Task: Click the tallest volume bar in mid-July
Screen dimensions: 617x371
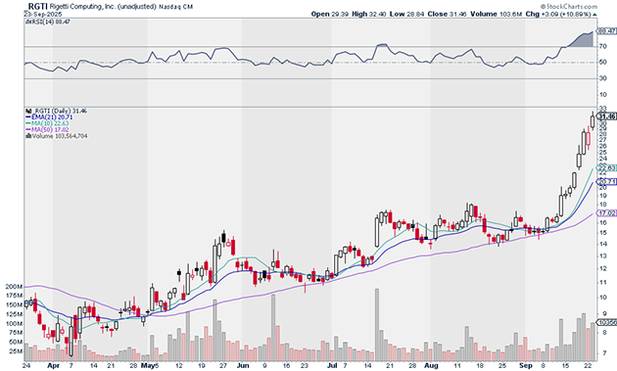Action: (x=377, y=325)
